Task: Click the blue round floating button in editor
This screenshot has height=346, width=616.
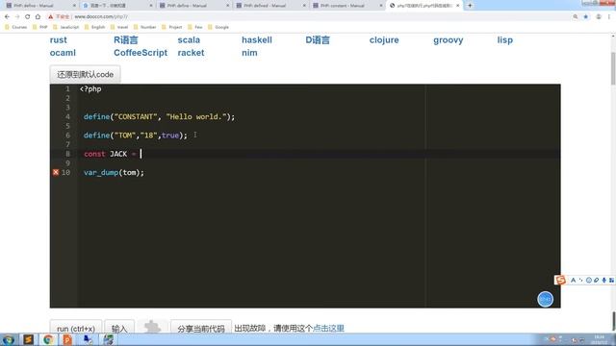Action: click(545, 299)
